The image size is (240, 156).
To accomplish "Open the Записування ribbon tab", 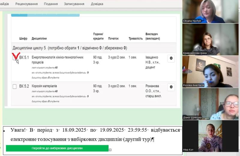I will (74, 4).
